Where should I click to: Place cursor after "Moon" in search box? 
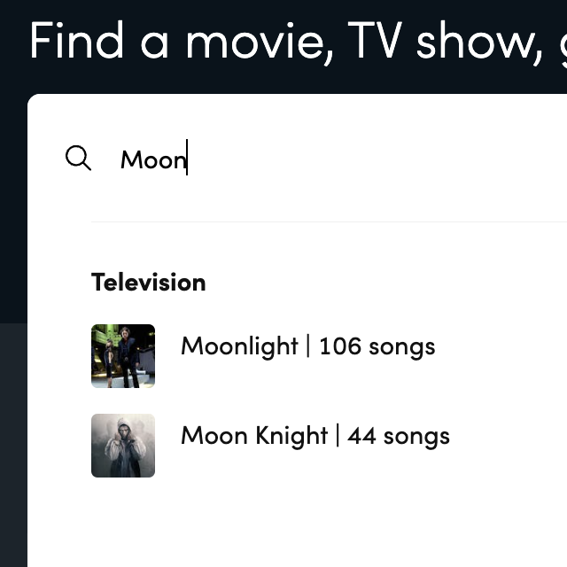tap(187, 159)
